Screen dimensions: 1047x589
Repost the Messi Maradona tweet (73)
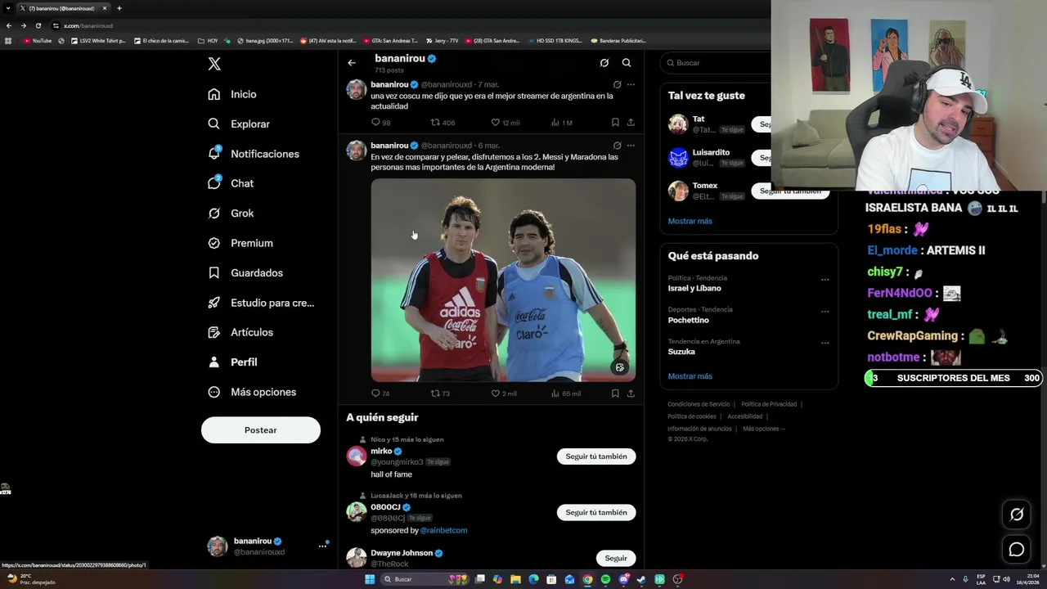[441, 393]
